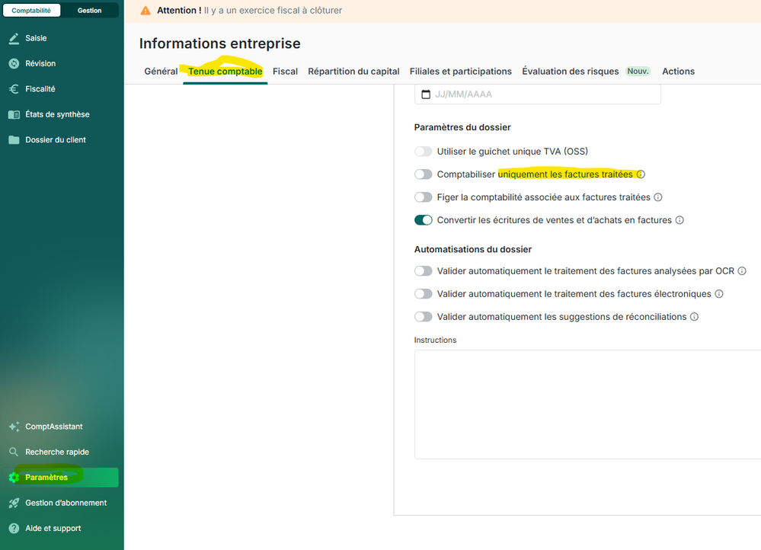Disable Convertir les écritures en factures toggle
The image size is (761, 550).
[423, 220]
